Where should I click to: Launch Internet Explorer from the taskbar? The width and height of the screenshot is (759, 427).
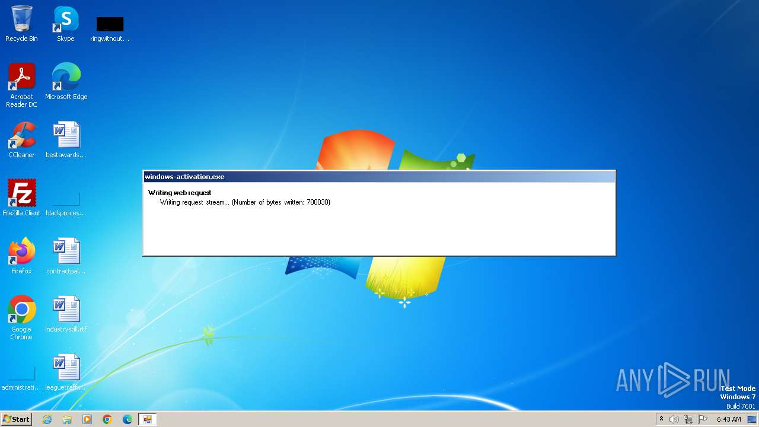(x=47, y=419)
